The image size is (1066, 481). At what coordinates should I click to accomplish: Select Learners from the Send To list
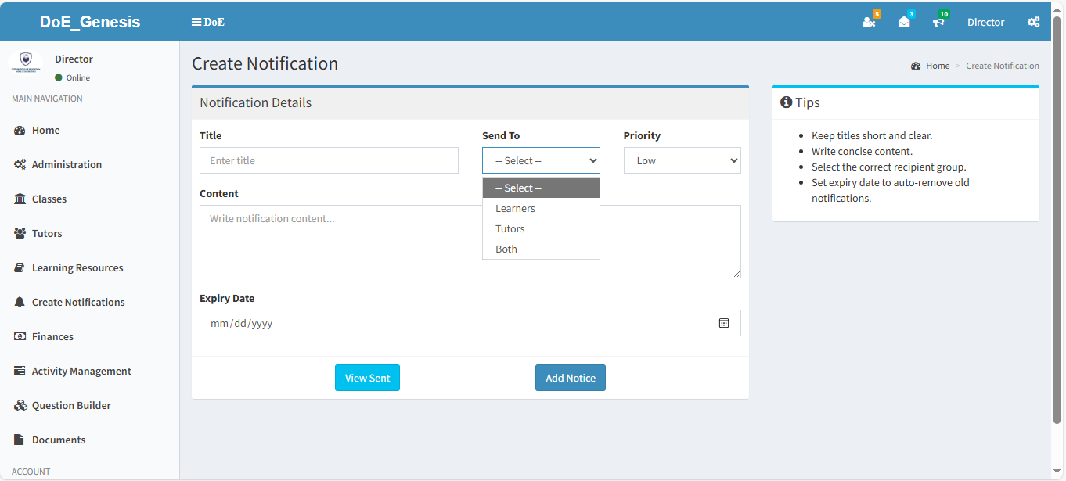click(515, 209)
